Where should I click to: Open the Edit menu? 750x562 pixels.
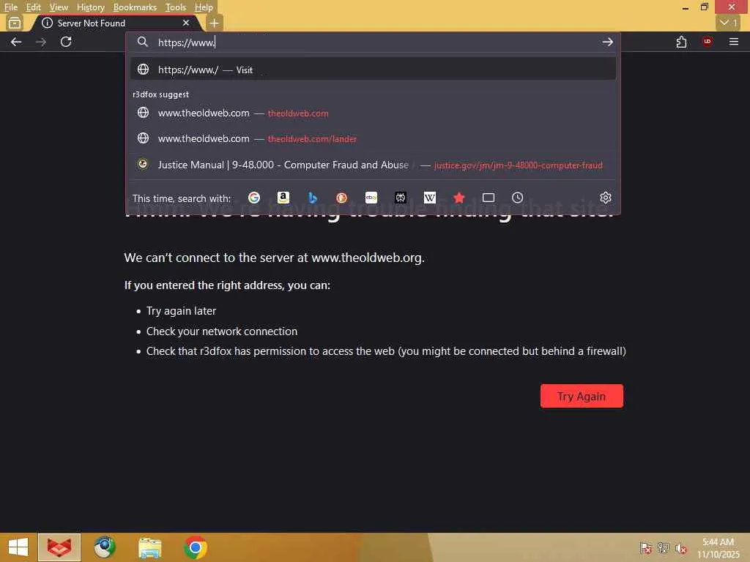coord(33,7)
